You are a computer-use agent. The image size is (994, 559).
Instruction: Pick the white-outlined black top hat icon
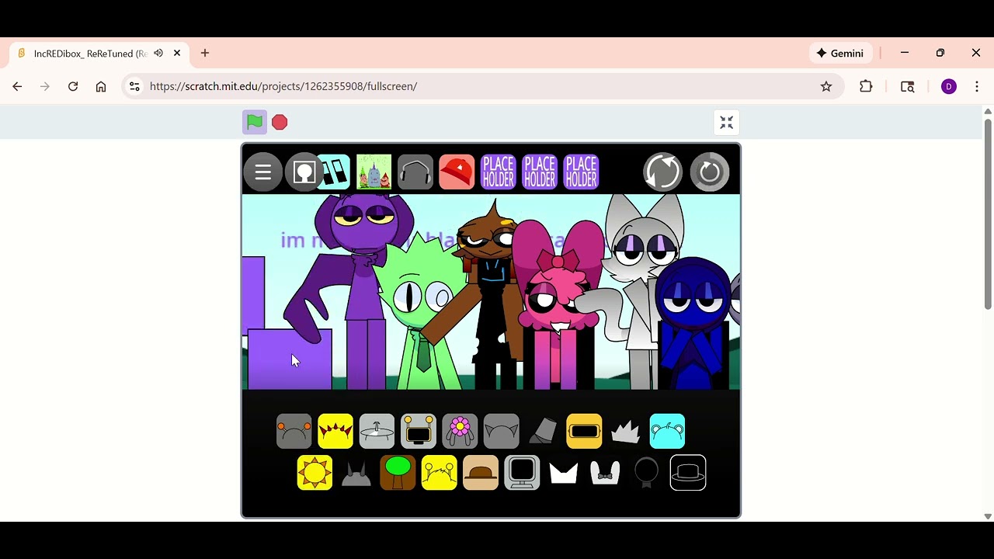point(688,472)
